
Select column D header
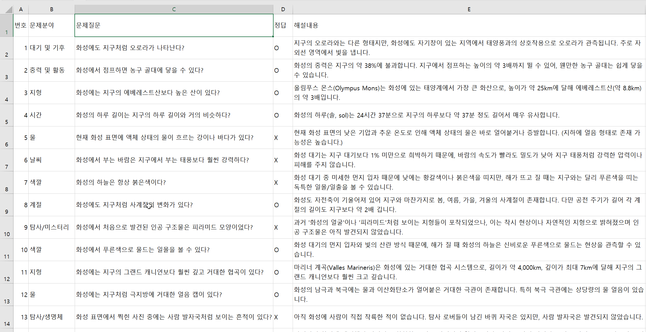click(283, 9)
